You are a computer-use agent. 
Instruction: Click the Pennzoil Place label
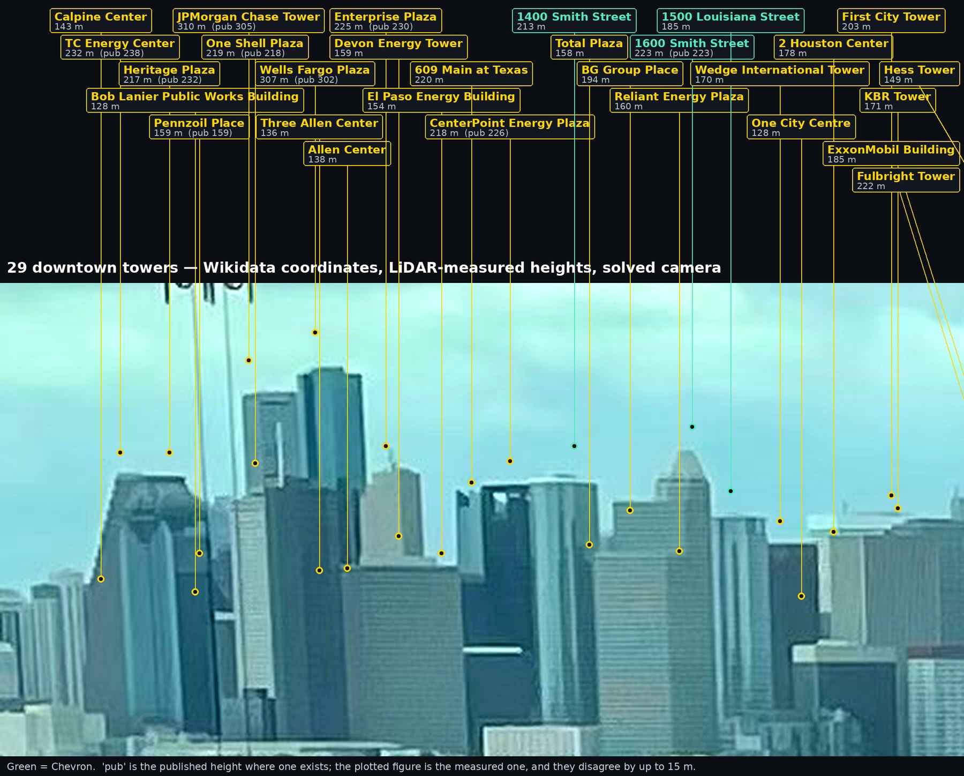coord(199,127)
